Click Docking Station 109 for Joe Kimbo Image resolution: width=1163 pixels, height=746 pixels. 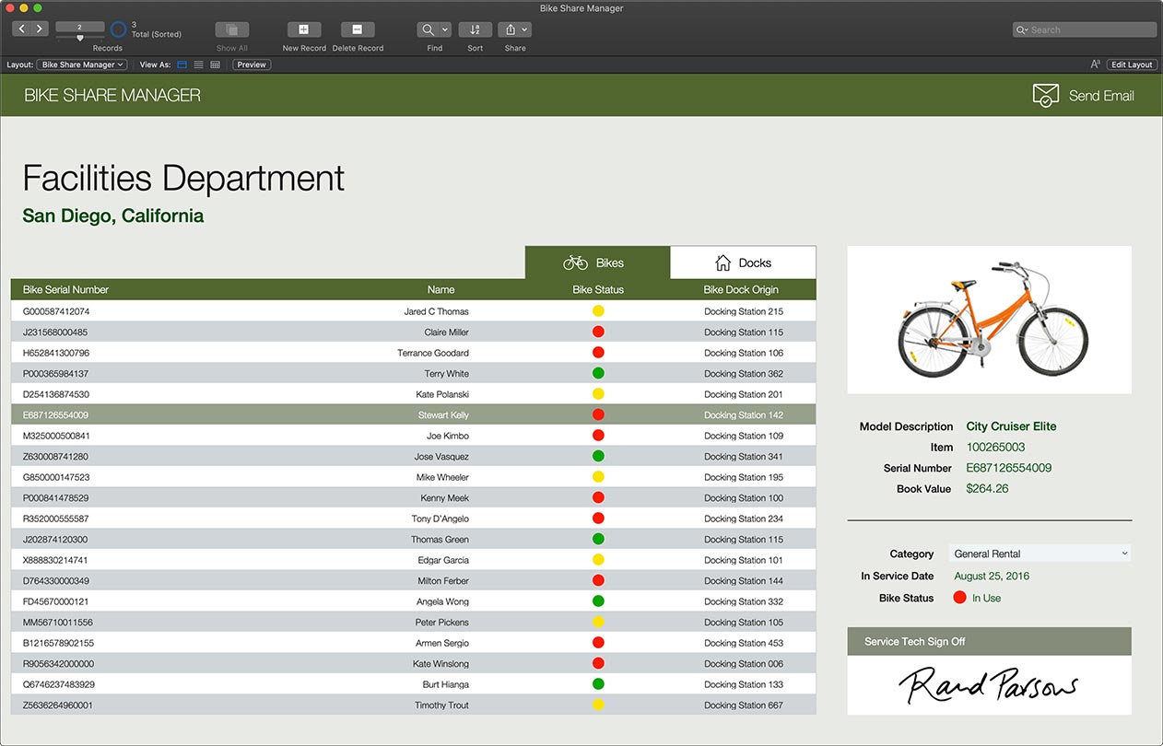coord(744,436)
